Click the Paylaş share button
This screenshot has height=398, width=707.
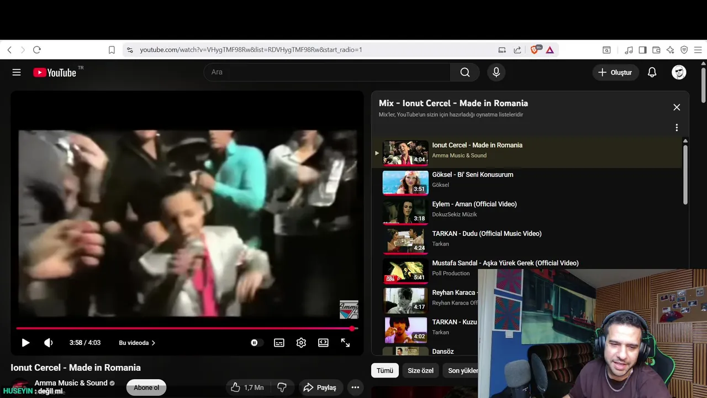321,387
